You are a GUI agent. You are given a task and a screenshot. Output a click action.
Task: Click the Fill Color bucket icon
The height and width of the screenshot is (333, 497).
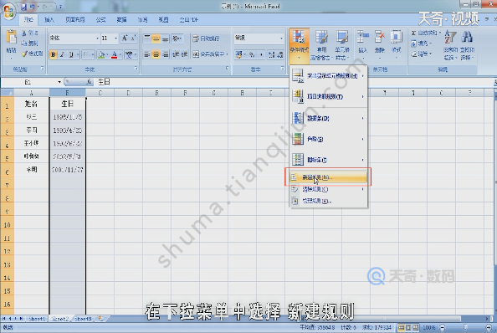coord(101,55)
